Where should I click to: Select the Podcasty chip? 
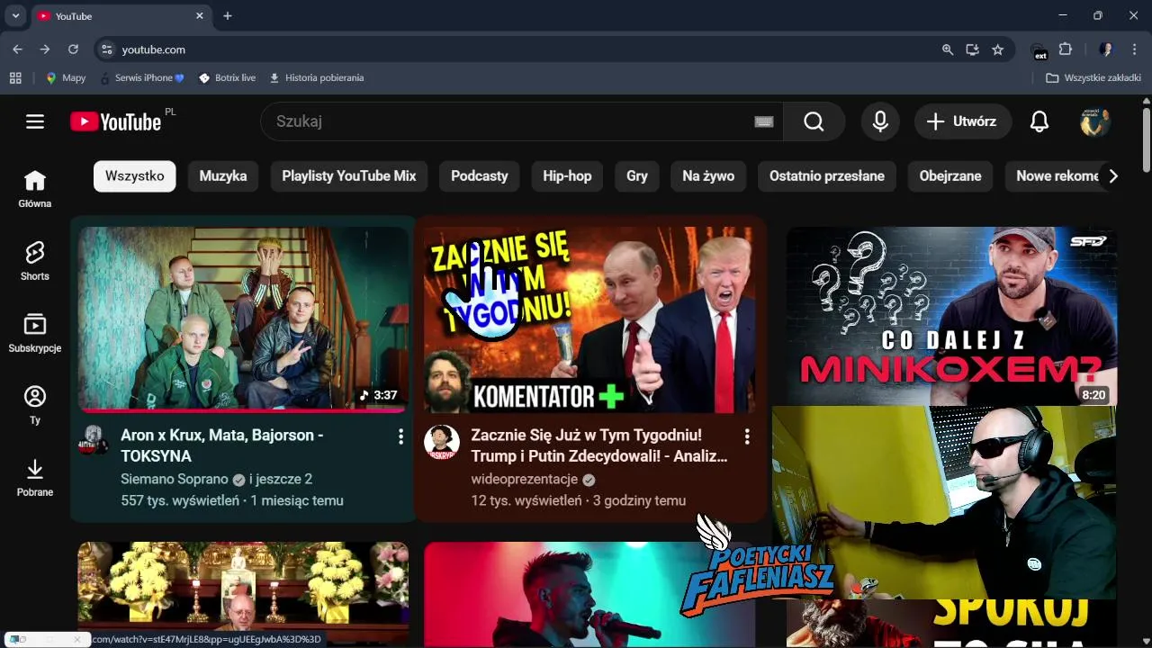point(480,176)
